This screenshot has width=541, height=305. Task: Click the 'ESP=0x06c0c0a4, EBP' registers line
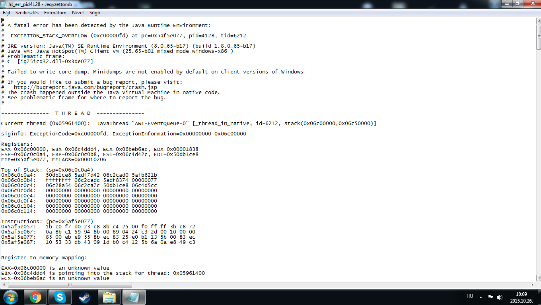[x=100, y=154]
